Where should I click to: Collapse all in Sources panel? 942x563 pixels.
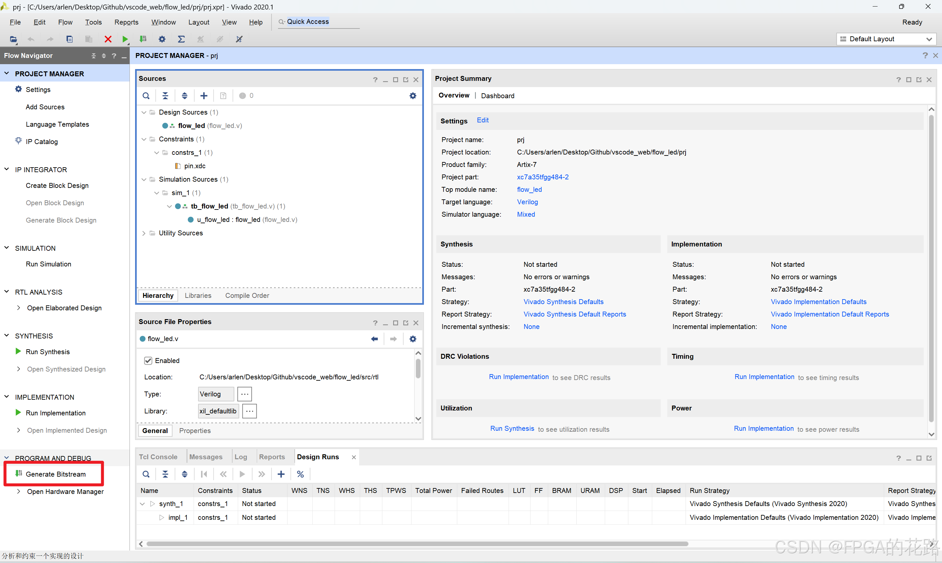click(x=165, y=96)
